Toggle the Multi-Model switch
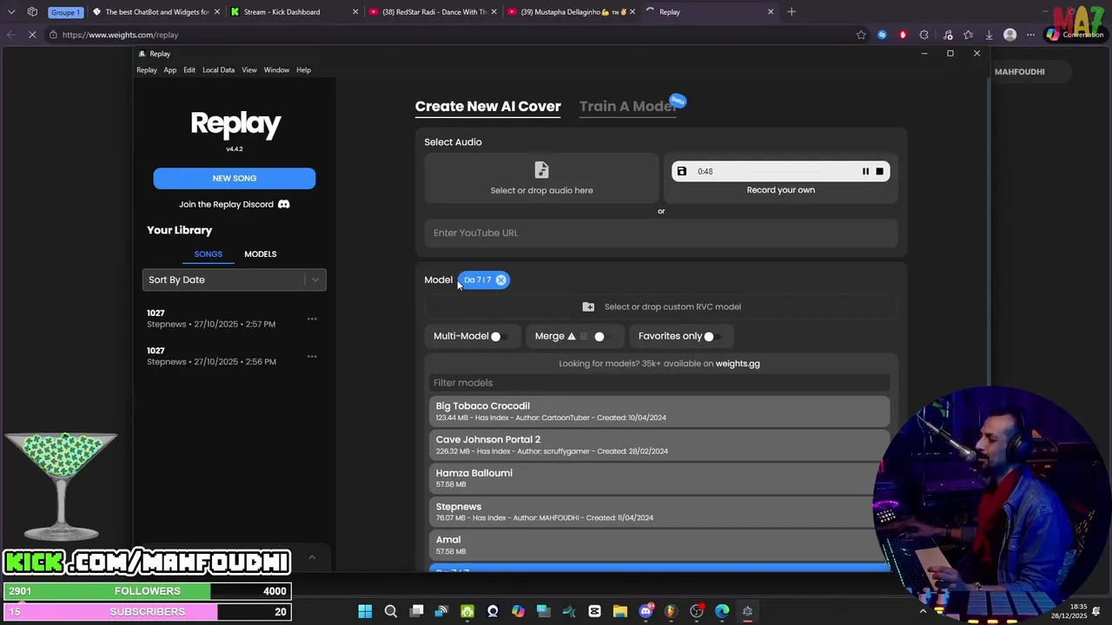 click(x=499, y=337)
